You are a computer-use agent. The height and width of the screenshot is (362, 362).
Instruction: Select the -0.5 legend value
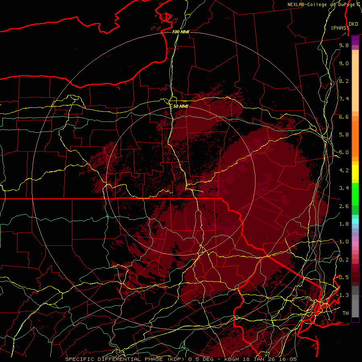tap(343, 278)
